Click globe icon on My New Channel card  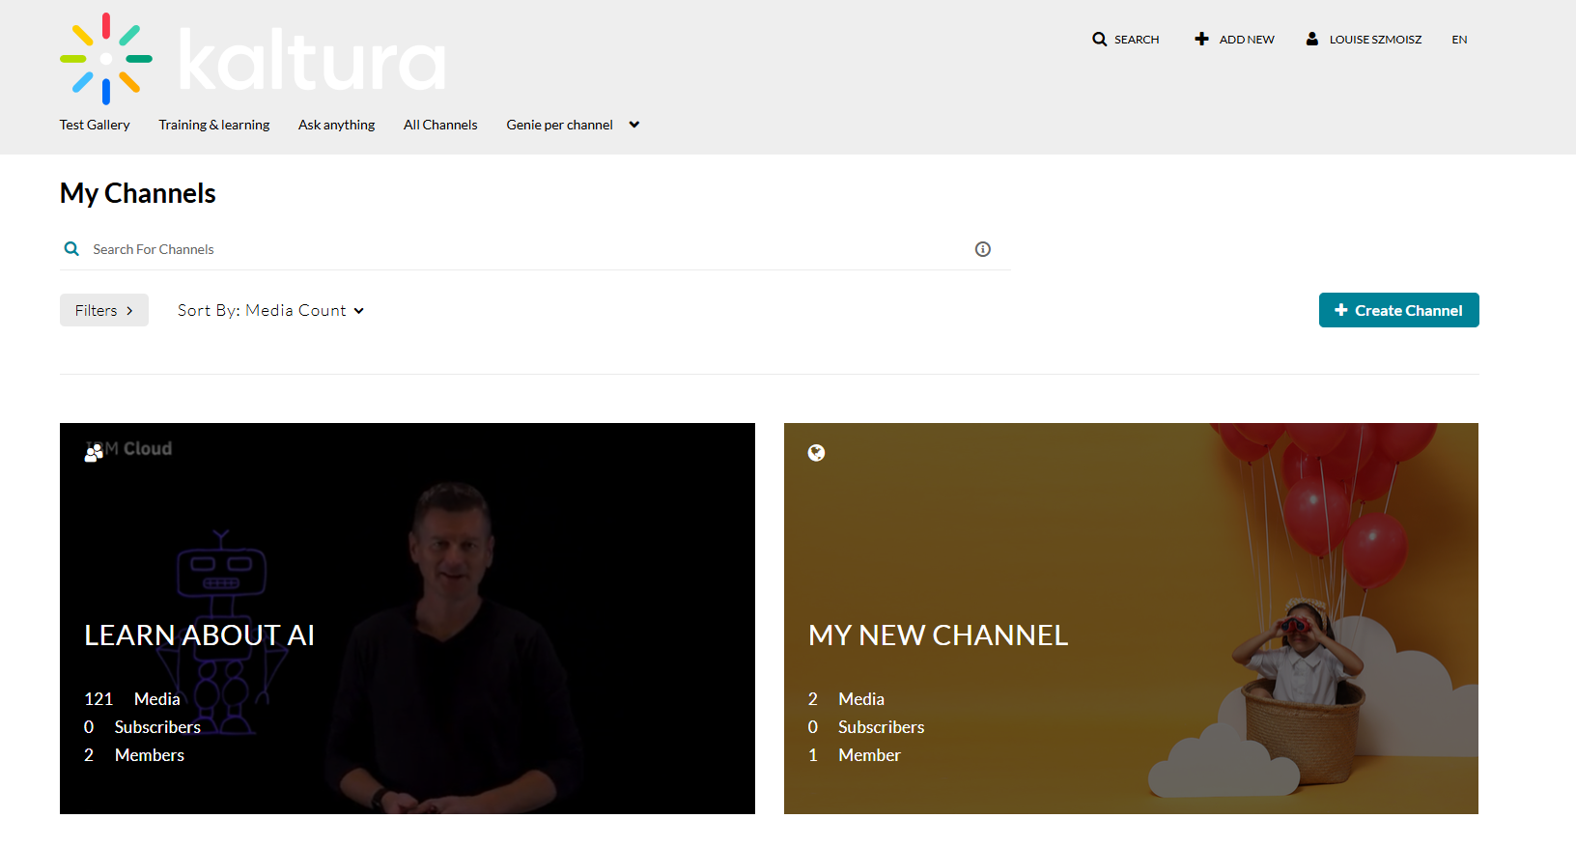click(x=816, y=453)
